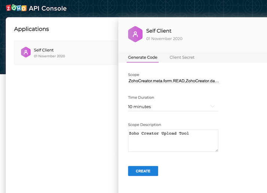Open the Time Duration dropdown
The width and height of the screenshot is (267, 193).
[173, 107]
